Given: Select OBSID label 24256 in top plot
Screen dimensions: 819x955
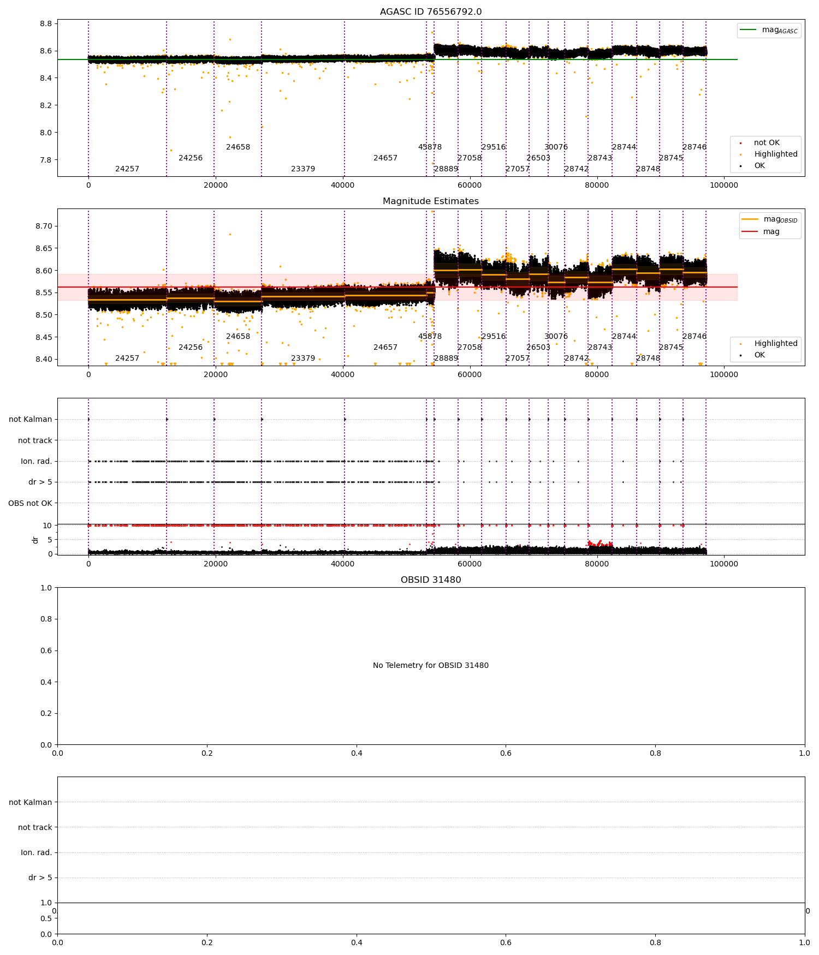Looking at the screenshot, I should (x=191, y=158).
